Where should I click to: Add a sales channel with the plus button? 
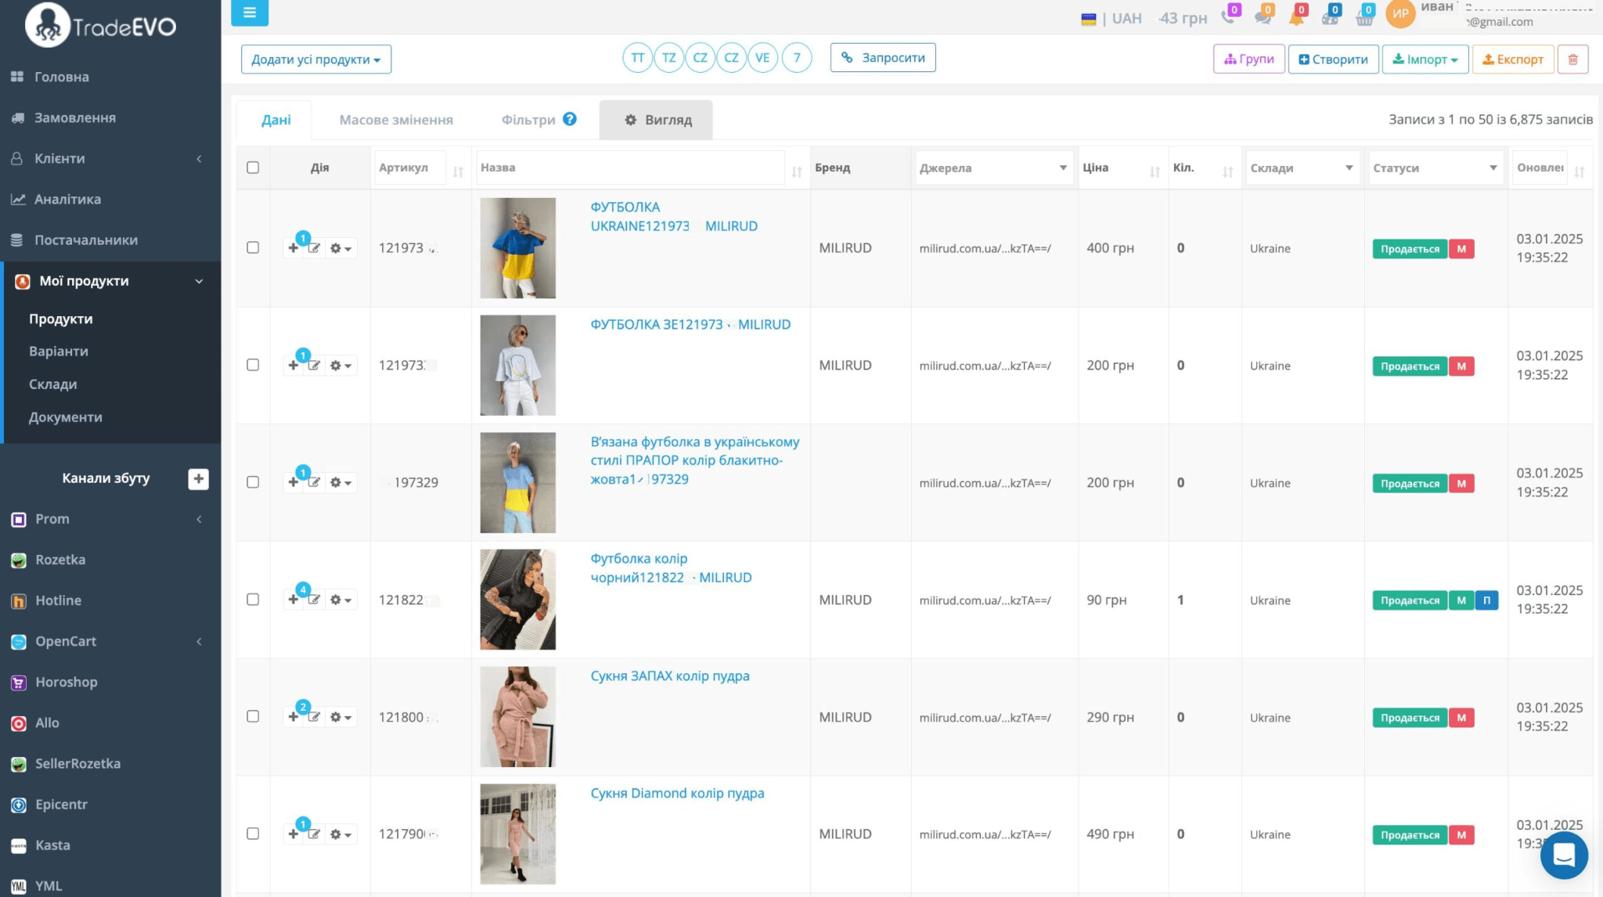point(199,478)
